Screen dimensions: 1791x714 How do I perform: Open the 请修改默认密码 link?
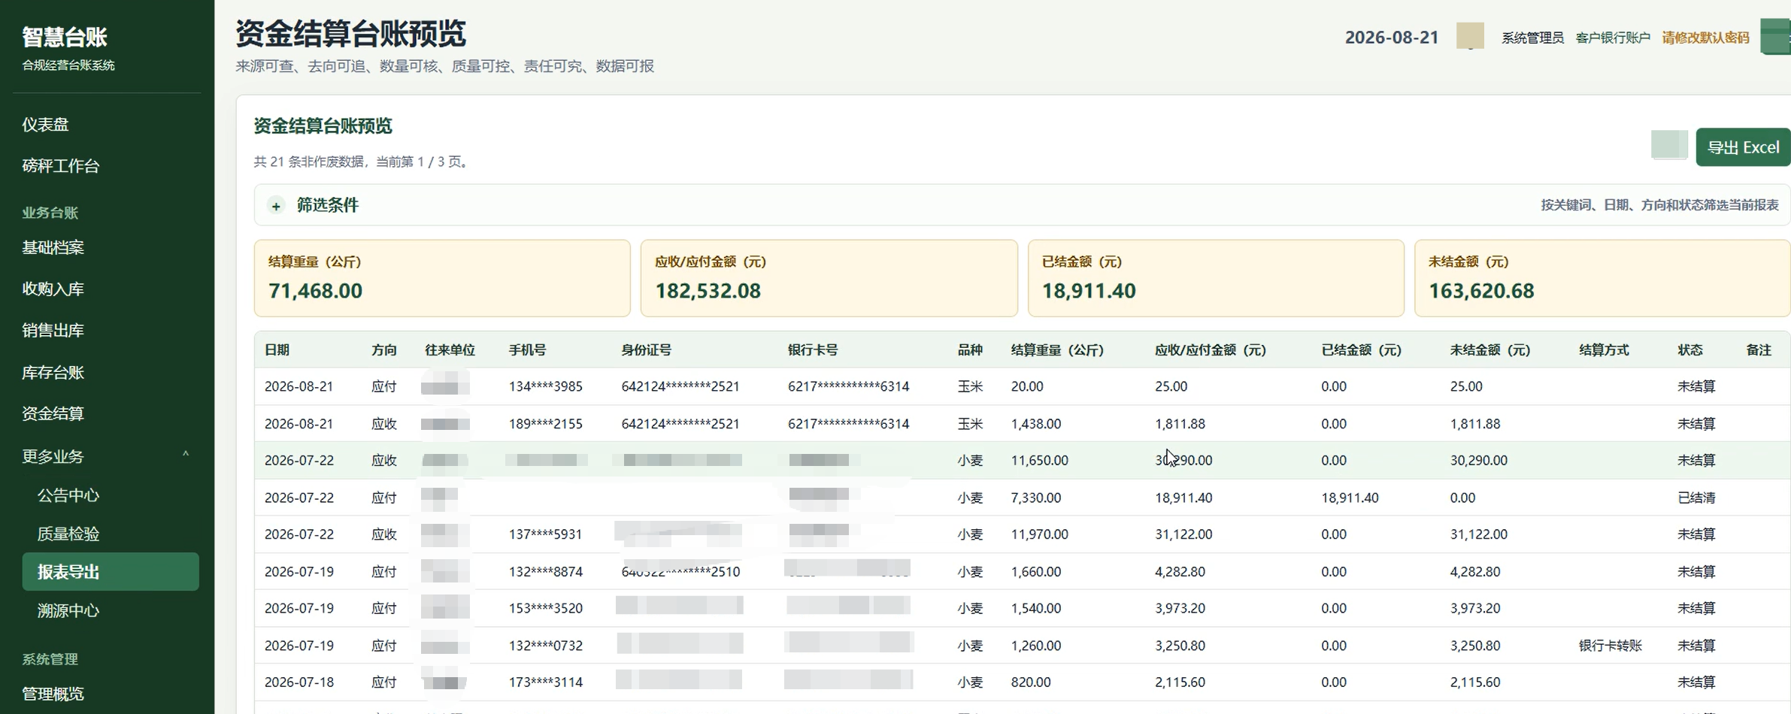[1705, 38]
